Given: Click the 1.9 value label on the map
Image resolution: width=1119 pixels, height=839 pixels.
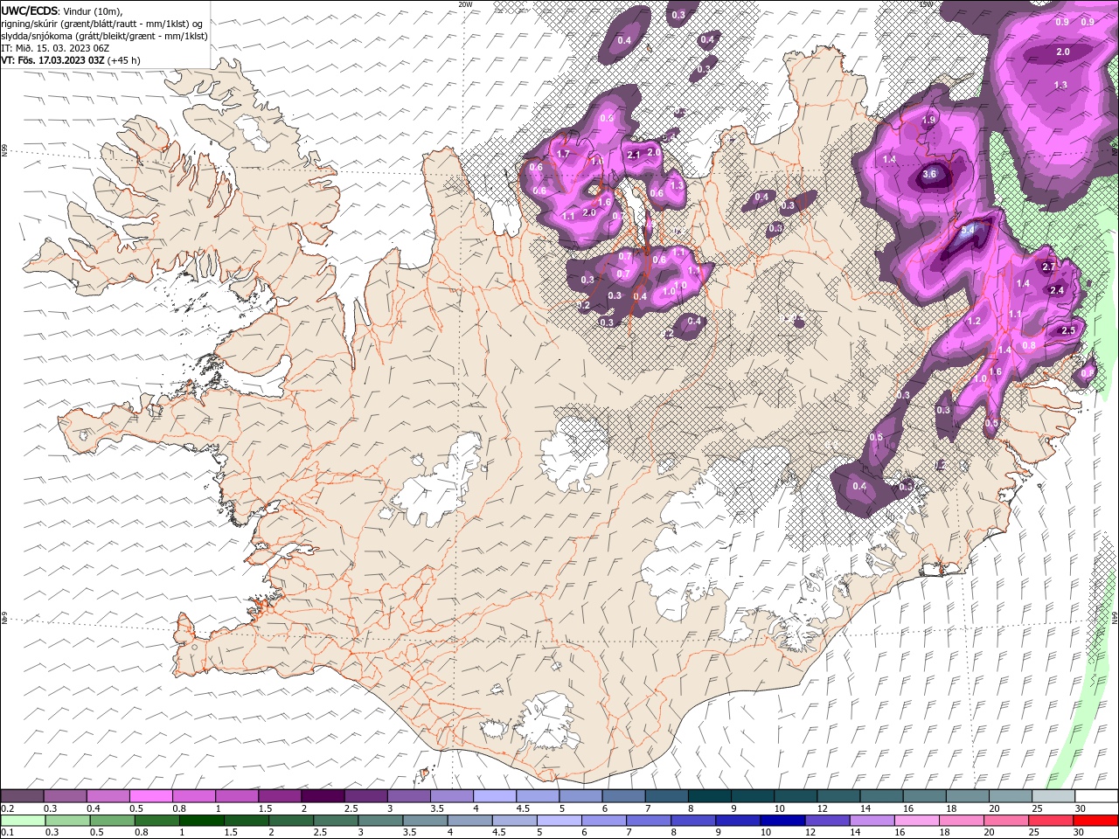Looking at the screenshot, I should (x=929, y=120).
